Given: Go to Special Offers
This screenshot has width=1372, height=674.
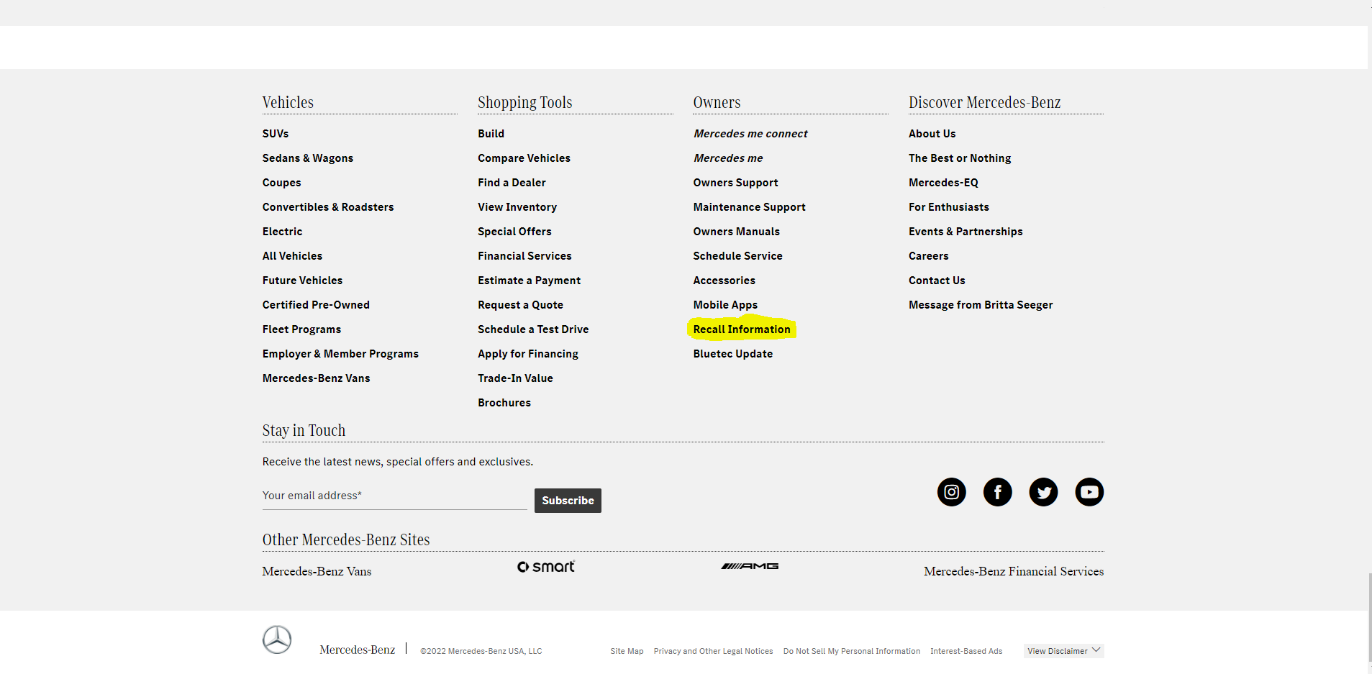Looking at the screenshot, I should click(x=514, y=232).
